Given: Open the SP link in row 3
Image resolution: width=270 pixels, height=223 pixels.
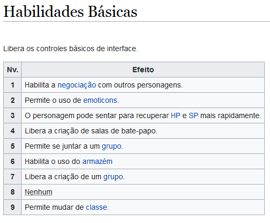Looking at the screenshot, I should pos(194,115).
